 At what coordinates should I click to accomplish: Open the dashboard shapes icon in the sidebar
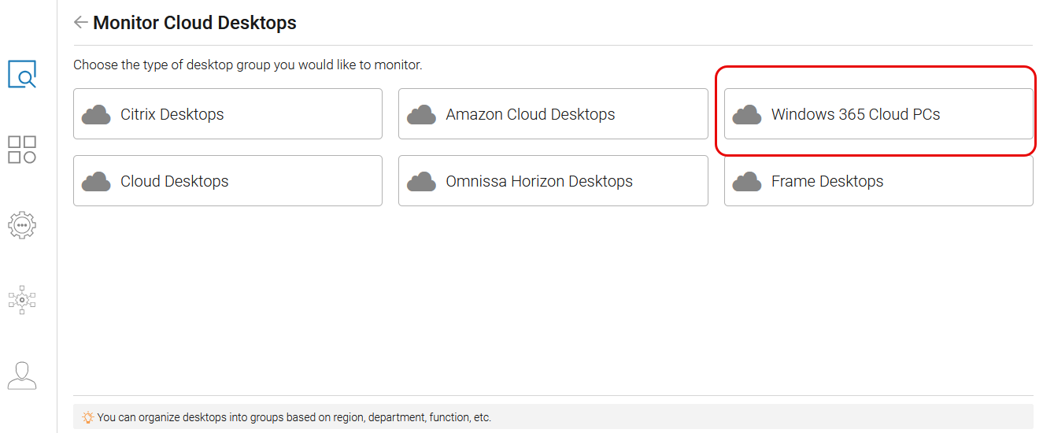point(22,150)
